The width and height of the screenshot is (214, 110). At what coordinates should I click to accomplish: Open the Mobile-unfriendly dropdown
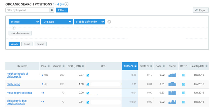89,22
